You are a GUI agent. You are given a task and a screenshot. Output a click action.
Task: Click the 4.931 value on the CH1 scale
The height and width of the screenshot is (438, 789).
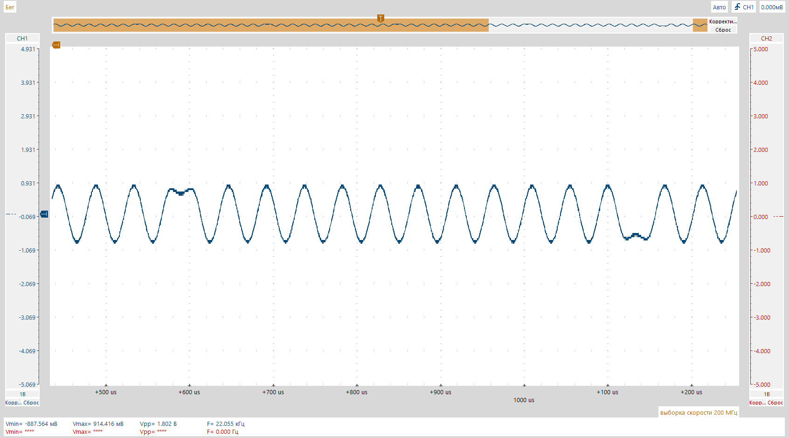(x=28, y=49)
